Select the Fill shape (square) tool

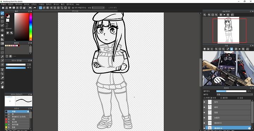tap(2, 35)
